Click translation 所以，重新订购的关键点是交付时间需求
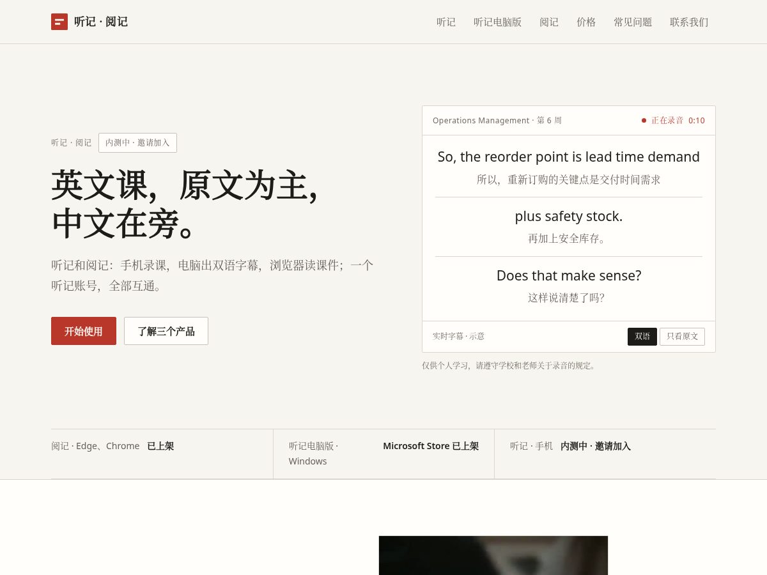 pos(569,180)
